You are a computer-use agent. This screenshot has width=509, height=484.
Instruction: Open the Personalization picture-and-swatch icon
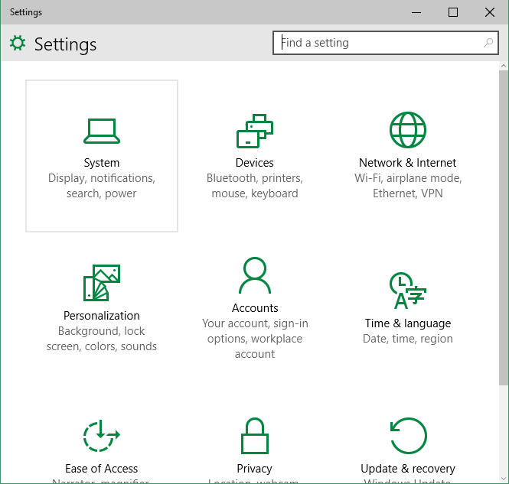102,283
